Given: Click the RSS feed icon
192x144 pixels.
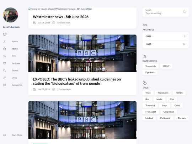Looking at the screenshot, I should tap(5, 56).
